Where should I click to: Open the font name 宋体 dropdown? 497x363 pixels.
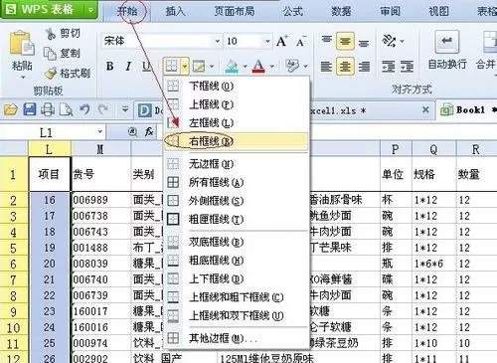pos(218,42)
